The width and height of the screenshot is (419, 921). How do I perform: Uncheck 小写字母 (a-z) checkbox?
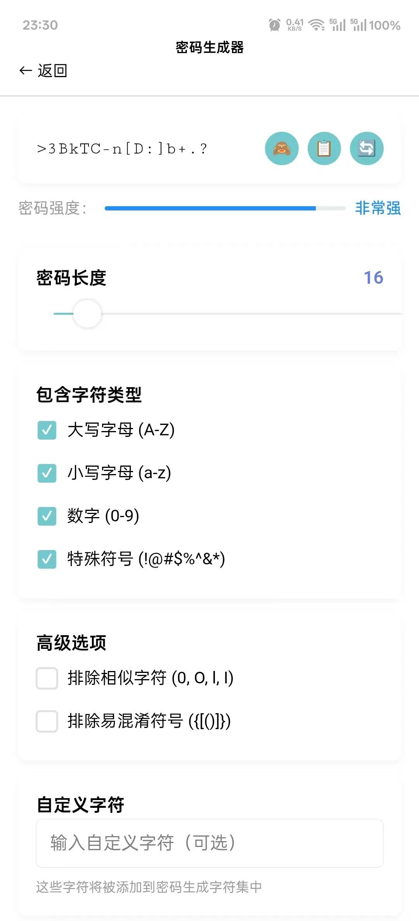(x=47, y=473)
